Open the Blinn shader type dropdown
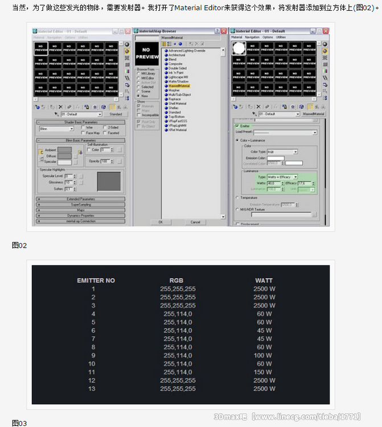The height and width of the screenshot is (427, 382). pyautogui.click(x=56, y=129)
